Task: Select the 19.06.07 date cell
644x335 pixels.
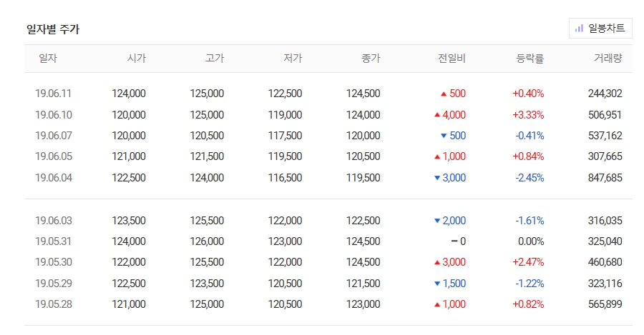Action: pos(54,136)
